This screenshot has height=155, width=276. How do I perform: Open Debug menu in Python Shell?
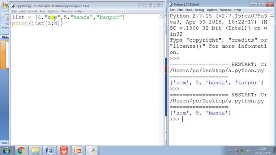199,10
